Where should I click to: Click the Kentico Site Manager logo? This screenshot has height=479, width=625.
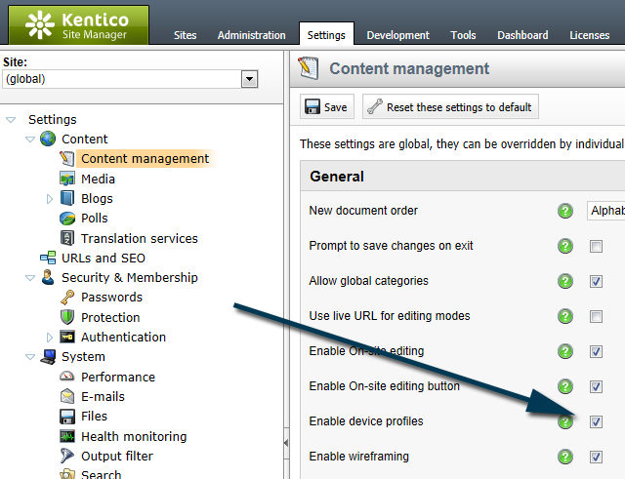78,25
